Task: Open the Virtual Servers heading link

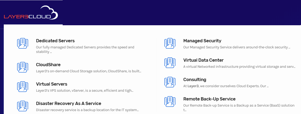Action: (51, 84)
